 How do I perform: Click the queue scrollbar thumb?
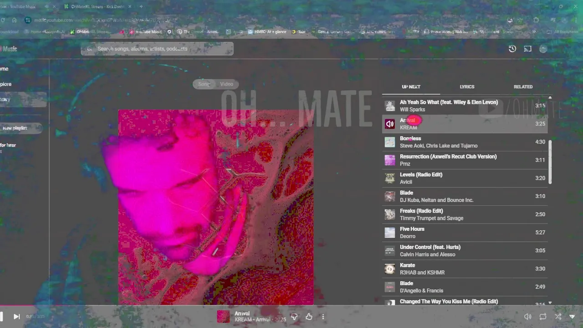(550, 162)
